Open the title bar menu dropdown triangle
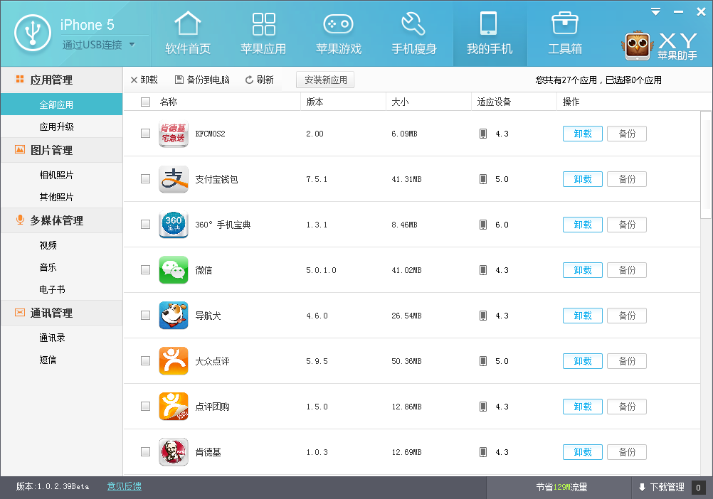The image size is (713, 499). (655, 12)
